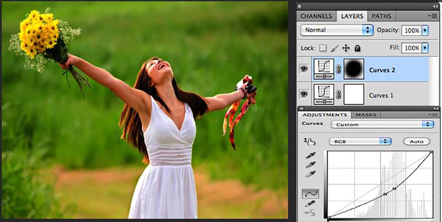This screenshot has height=222, width=442.
Task: Select the Layers tab
Action: (352, 16)
